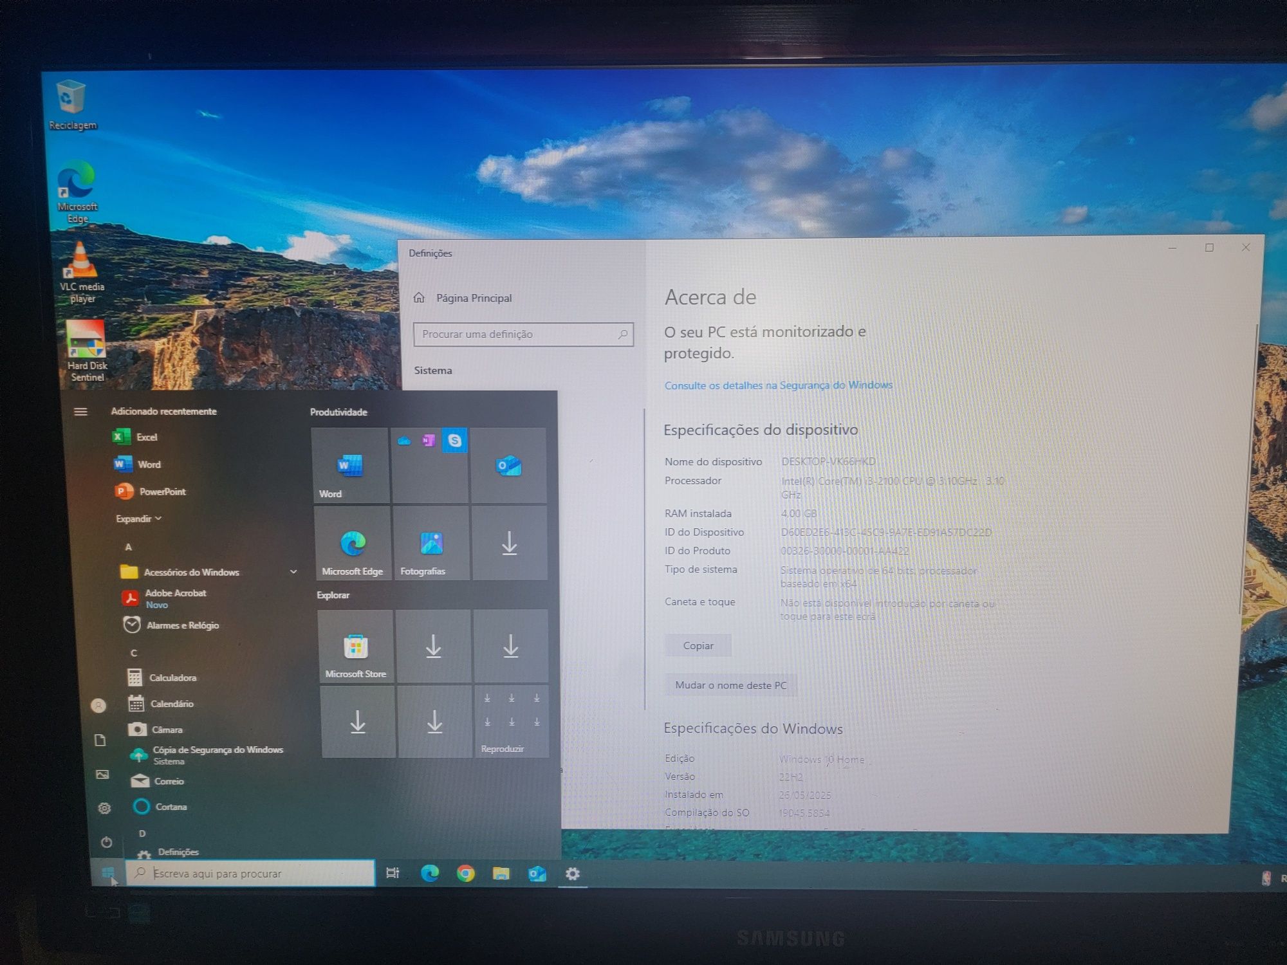Open the Recycle Bin (Reciclagem) desktop icon
Screen dimensions: 1287x965
[x=71, y=105]
